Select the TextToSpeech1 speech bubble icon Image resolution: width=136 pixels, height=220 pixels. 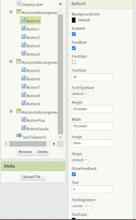pyautogui.click(x=19, y=136)
